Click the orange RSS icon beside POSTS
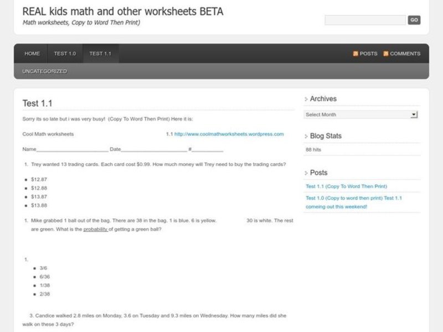This screenshot has height=332, width=443. click(x=355, y=53)
